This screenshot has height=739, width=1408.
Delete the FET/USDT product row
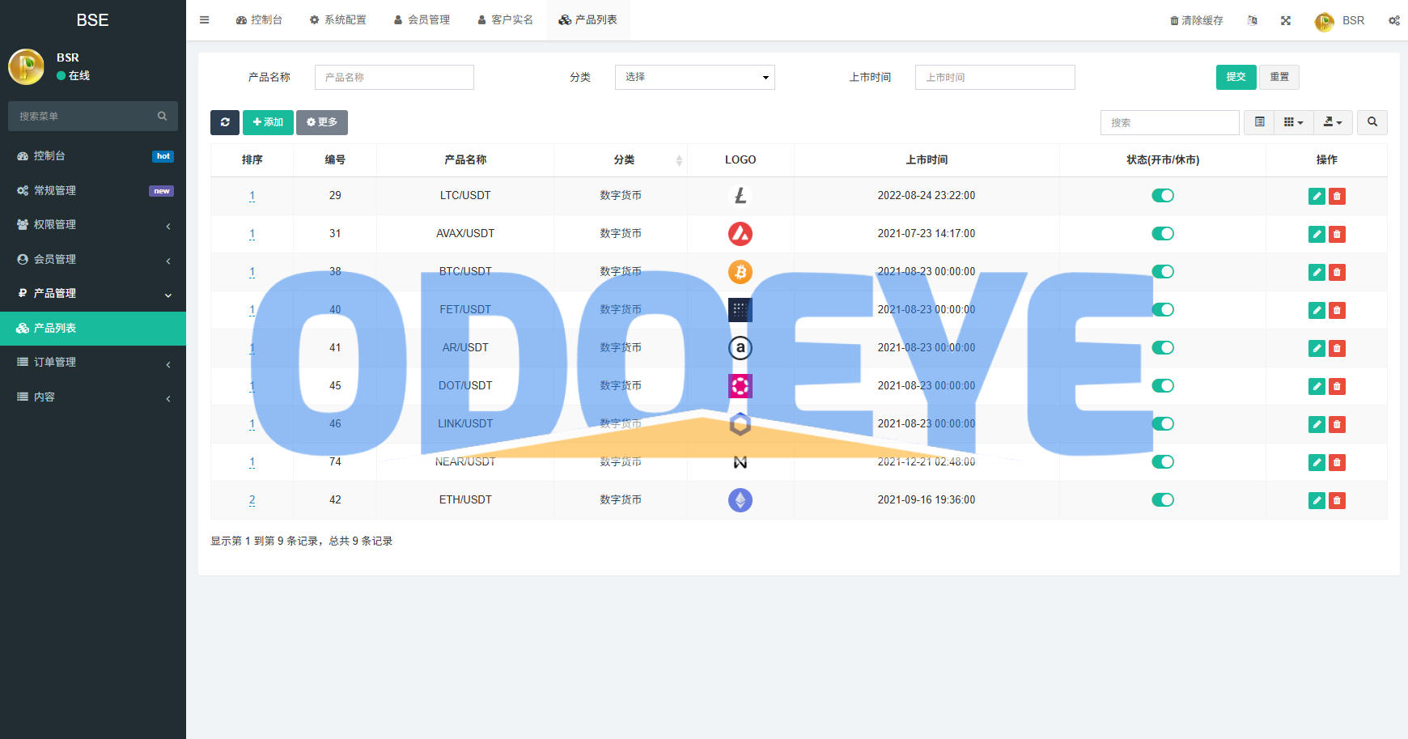coord(1337,310)
